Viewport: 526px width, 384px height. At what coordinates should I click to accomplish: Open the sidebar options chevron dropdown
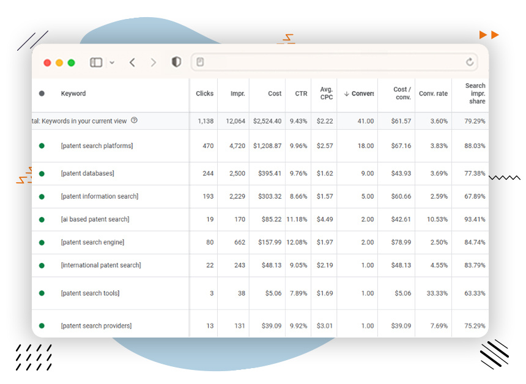pos(111,62)
